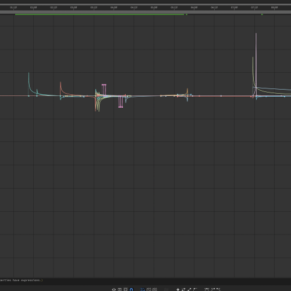The width and height of the screenshot is (291, 291).
Task: Click Fit selection to view
Action: coord(149,290)
